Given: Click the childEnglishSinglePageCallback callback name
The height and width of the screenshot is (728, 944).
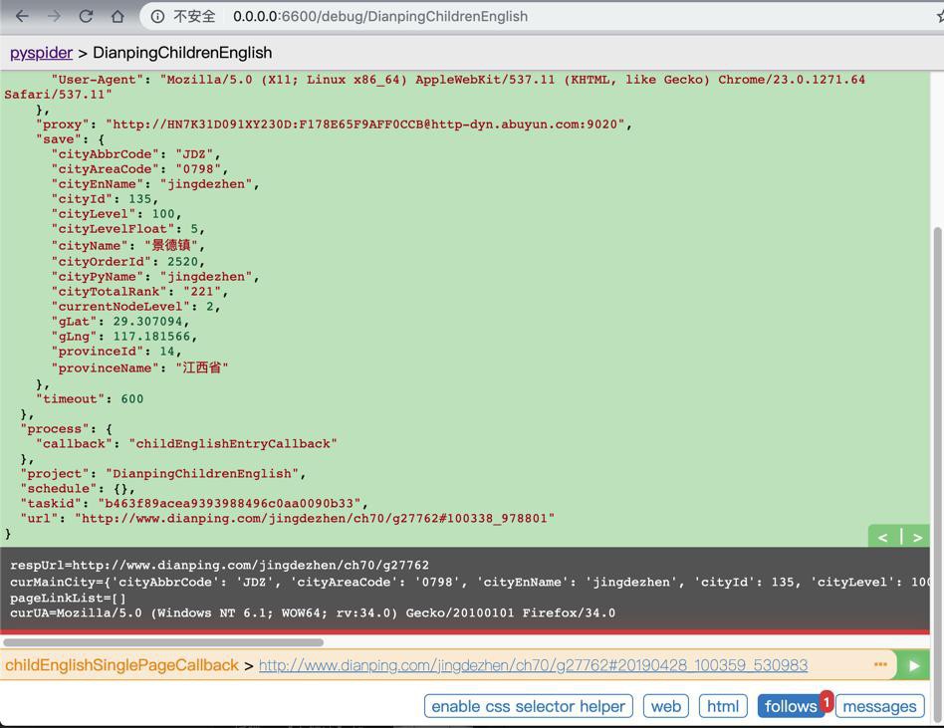Looking at the screenshot, I should [x=121, y=665].
